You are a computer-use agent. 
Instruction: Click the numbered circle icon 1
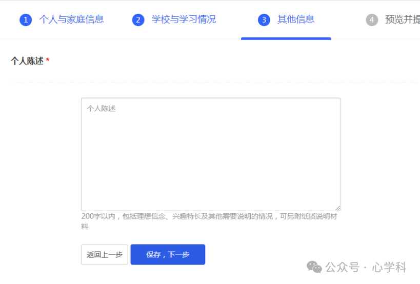point(26,20)
